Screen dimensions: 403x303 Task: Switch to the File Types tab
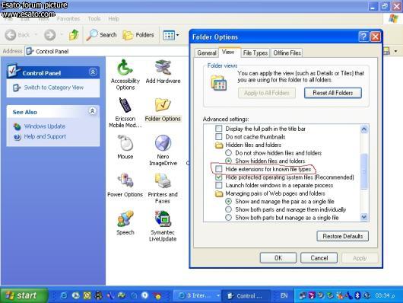[255, 53]
